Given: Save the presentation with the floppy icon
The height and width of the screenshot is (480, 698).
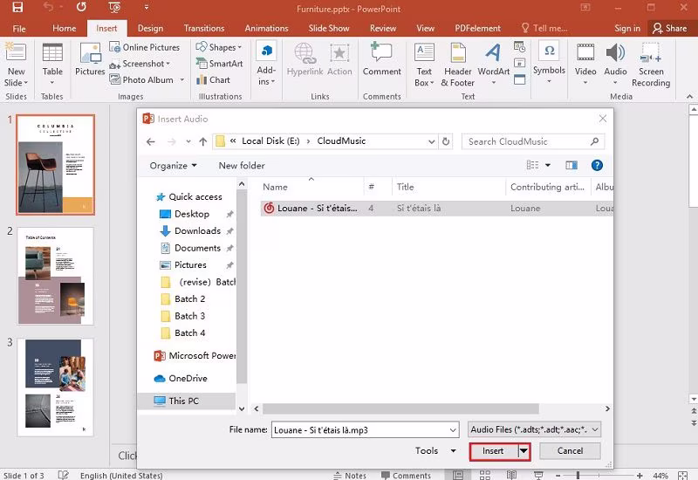Looking at the screenshot, I should click(x=17, y=7).
